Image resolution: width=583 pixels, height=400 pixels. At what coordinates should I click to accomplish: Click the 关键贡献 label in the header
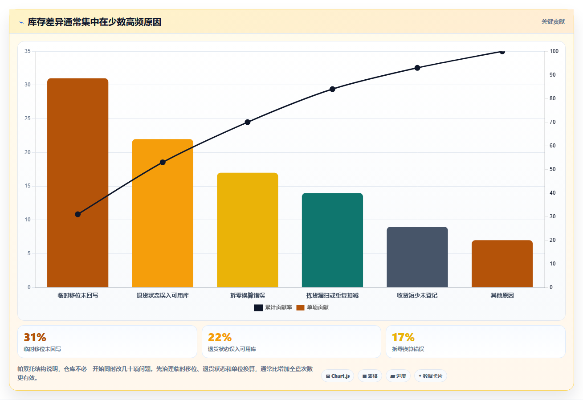click(553, 21)
